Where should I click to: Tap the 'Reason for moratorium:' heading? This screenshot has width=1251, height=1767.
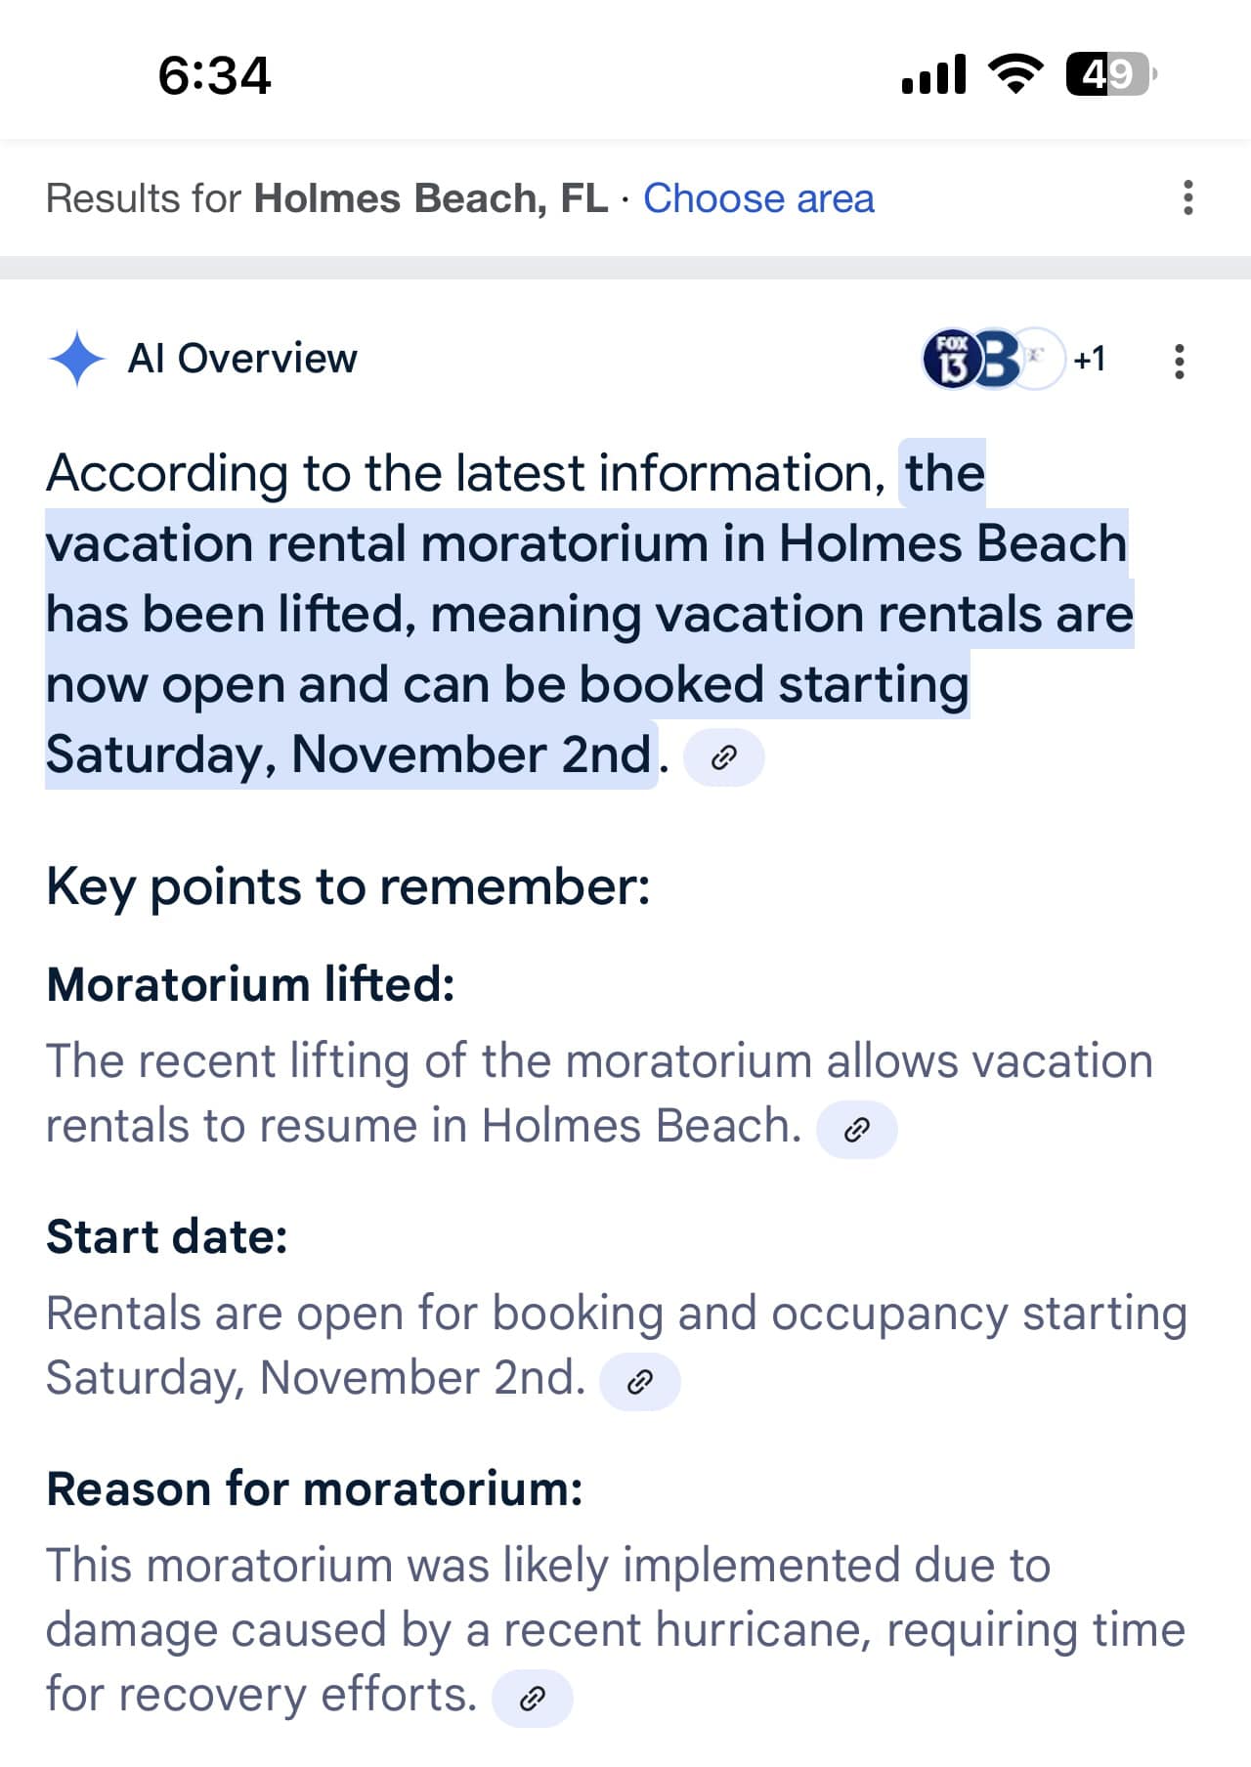point(315,1488)
